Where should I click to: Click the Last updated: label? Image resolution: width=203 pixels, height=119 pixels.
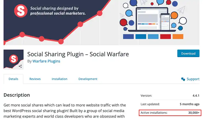pos(150,104)
